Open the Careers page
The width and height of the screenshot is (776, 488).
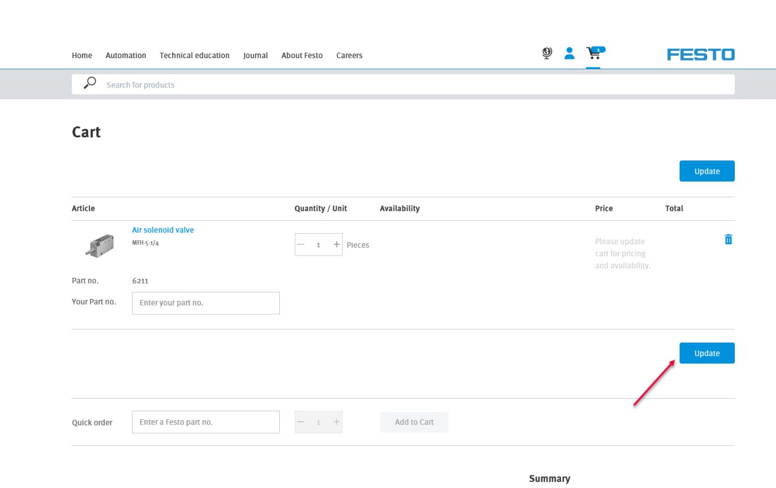[349, 55]
